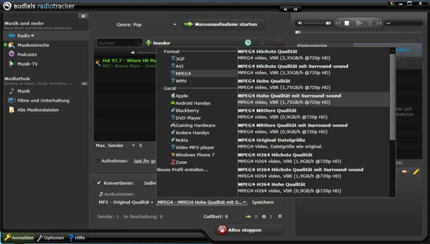
Task: Open Alle Mediendateien
Action: click(34, 110)
